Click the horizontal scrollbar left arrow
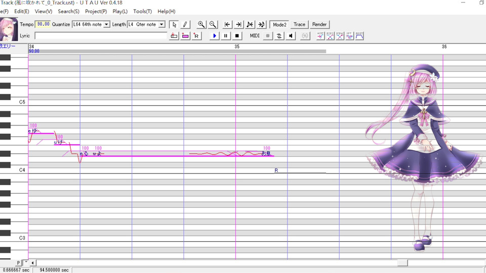The height and width of the screenshot is (273, 486). [x=32, y=263]
